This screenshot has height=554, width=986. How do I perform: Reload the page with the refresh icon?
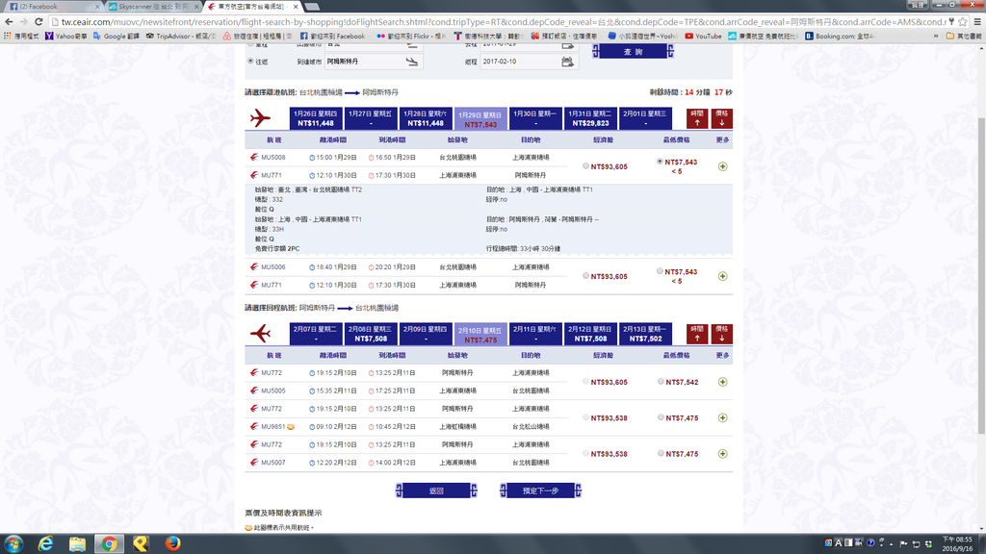tap(39, 21)
